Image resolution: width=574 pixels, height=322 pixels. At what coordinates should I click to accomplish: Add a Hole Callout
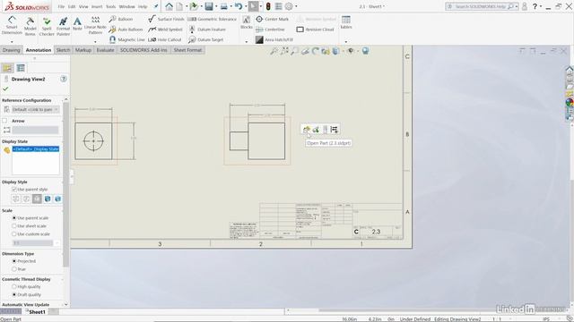click(x=165, y=39)
